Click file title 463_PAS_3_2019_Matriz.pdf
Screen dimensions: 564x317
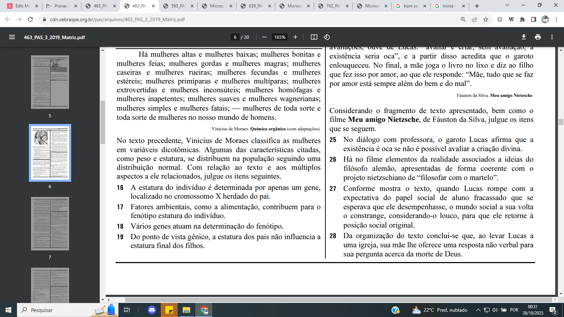[54, 37]
